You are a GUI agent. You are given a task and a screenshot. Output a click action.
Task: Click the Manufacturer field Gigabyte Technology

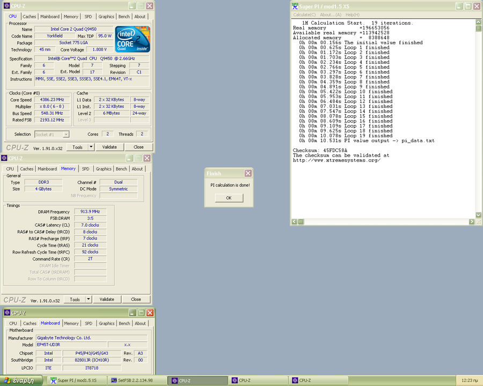91,338
